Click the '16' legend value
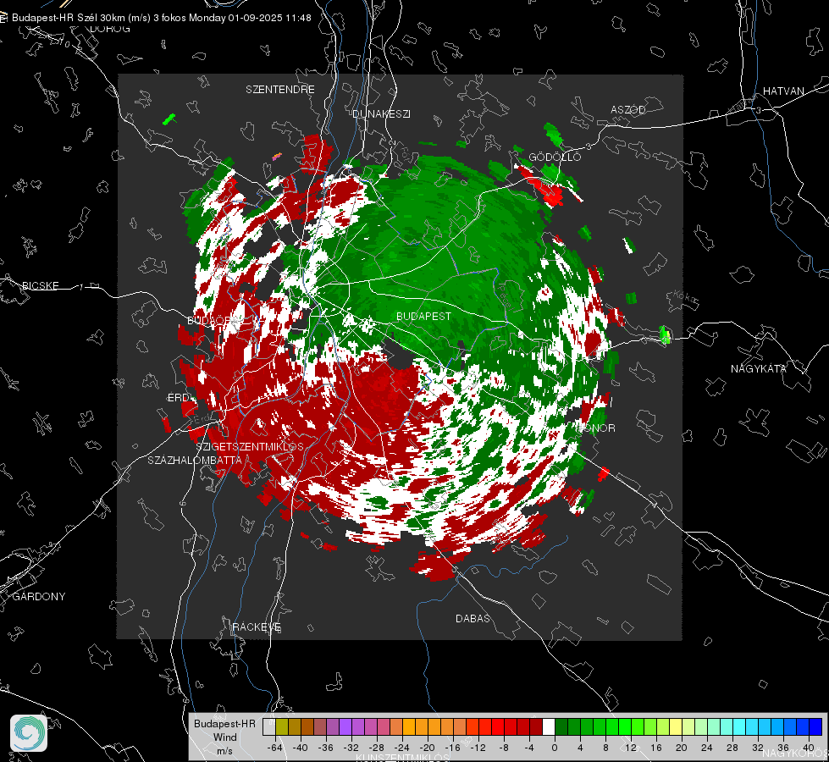The height and width of the screenshot is (762, 829). pos(656,748)
